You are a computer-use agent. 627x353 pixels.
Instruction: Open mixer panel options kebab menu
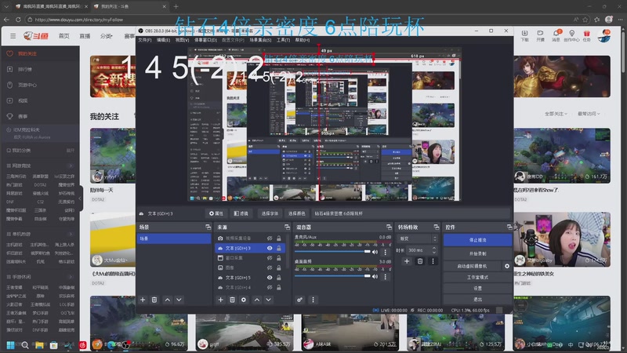pyautogui.click(x=313, y=300)
